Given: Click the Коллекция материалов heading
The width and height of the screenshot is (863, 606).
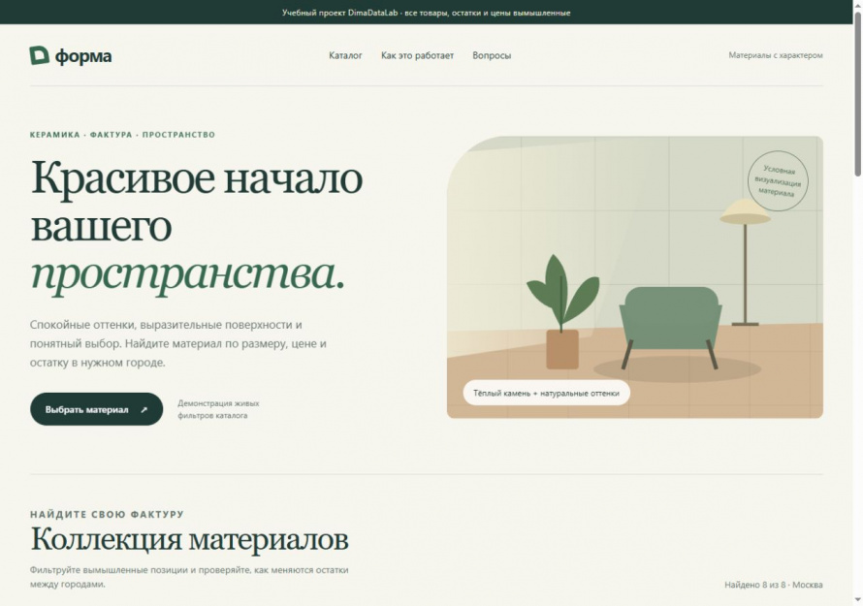Looking at the screenshot, I should coord(189,539).
